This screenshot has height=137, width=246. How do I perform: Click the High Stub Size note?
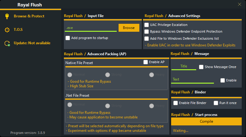pyautogui.click(x=80, y=86)
